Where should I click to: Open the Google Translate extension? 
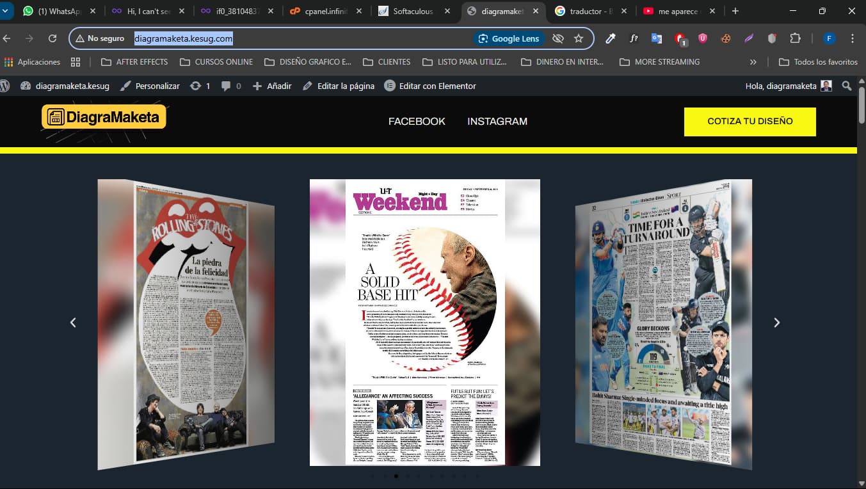657,38
